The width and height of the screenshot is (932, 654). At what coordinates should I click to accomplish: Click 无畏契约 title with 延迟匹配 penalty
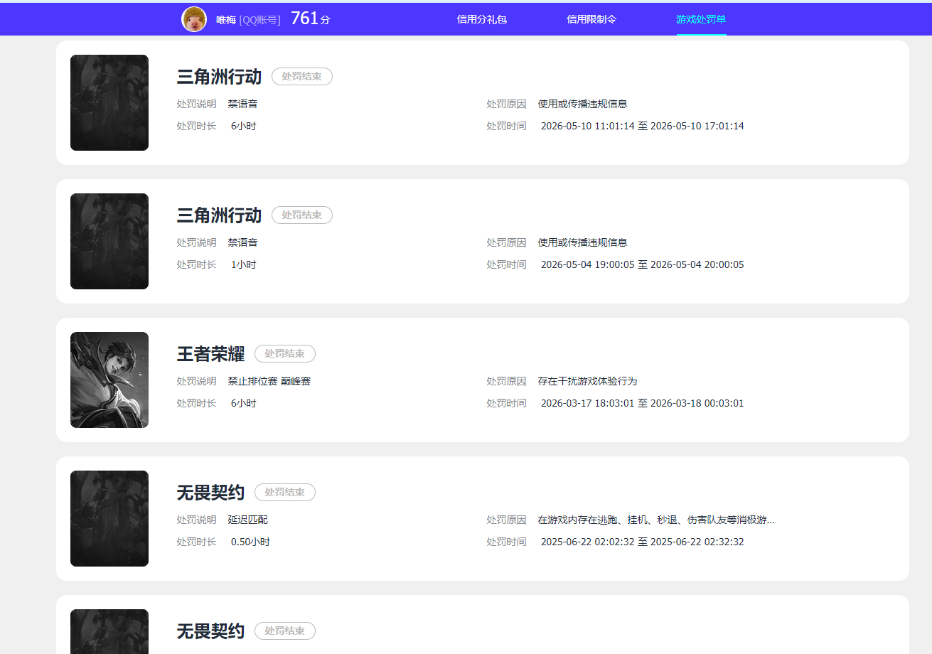(x=210, y=493)
